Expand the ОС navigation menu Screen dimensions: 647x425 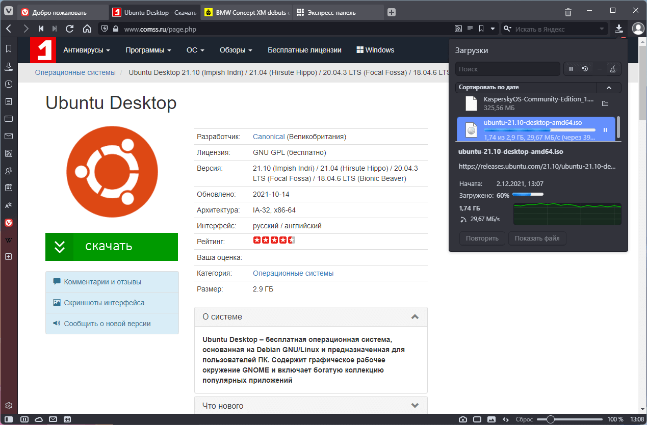coord(195,50)
